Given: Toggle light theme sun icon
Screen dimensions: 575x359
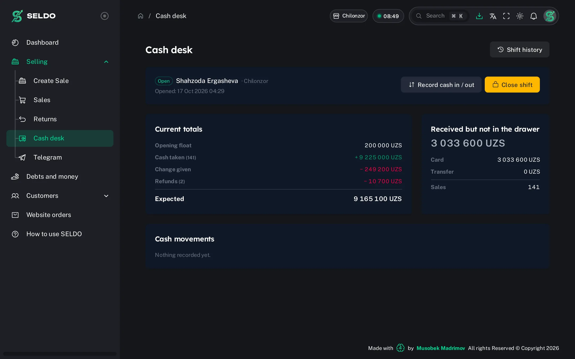Looking at the screenshot, I should click(520, 16).
